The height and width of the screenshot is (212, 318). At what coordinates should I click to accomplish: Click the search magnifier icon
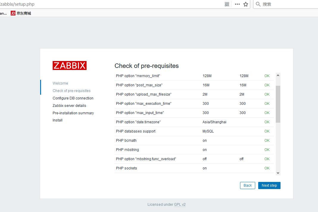point(258,4)
